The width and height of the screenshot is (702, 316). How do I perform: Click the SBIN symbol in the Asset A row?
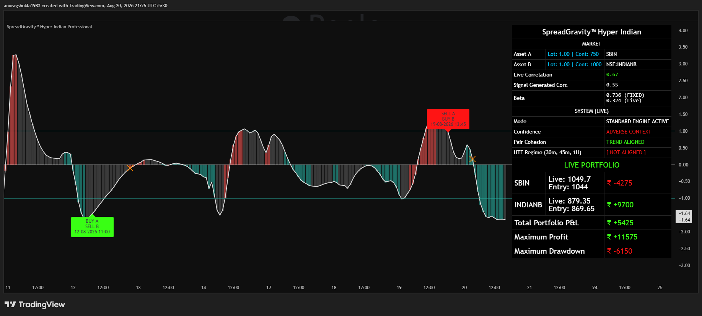[611, 54]
